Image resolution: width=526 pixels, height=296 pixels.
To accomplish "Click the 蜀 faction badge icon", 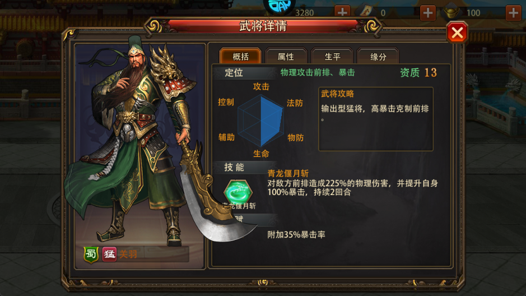I will click(x=91, y=255).
